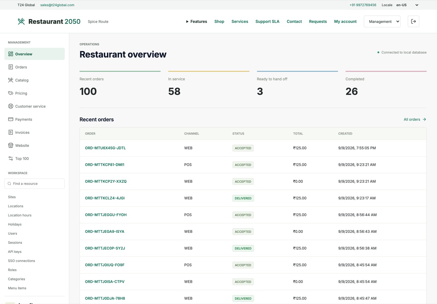Click the search magnifier icon in Workspace

(10, 184)
